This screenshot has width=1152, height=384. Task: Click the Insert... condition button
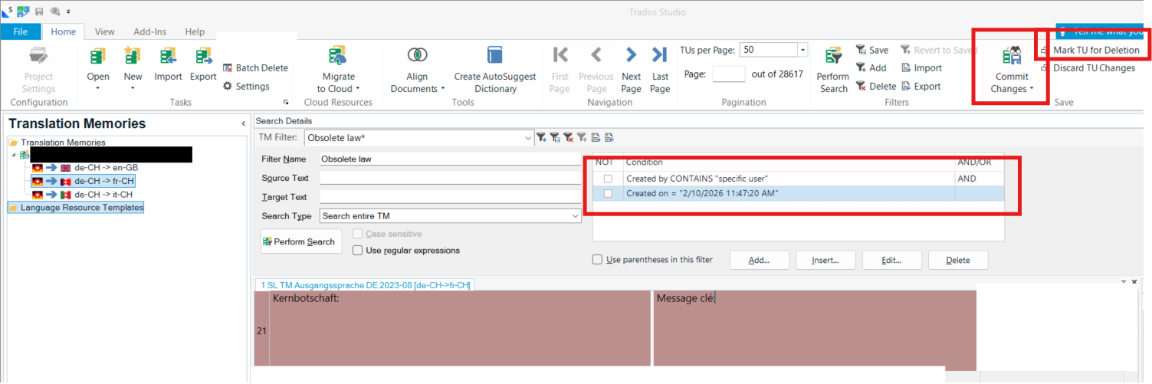coord(825,261)
